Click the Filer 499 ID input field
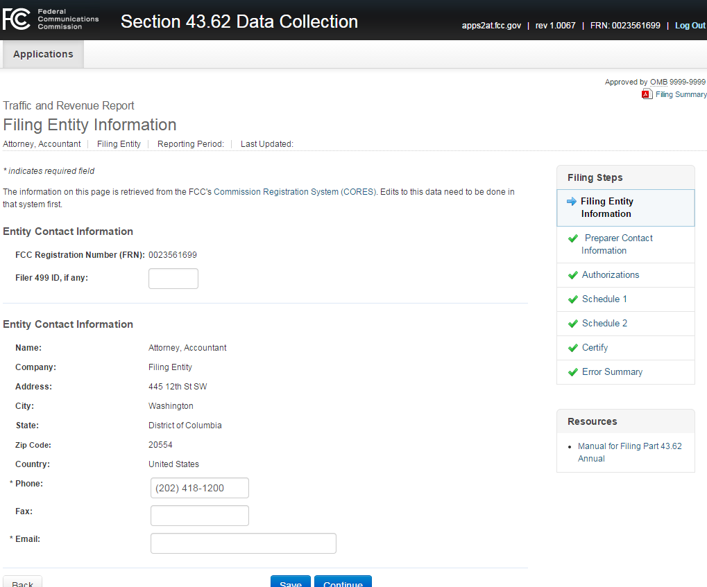707x587 pixels. click(173, 279)
